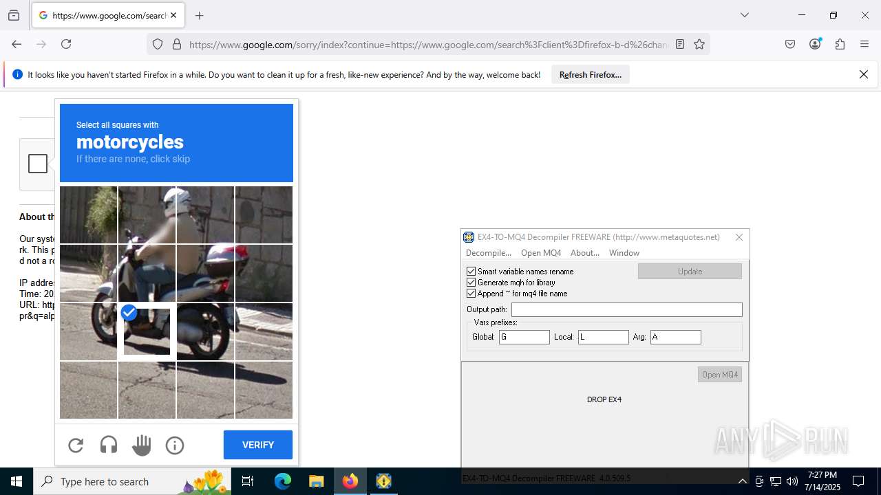This screenshot has width=881, height=495.
Task: Click the raised hand report icon
Action: pos(142,445)
